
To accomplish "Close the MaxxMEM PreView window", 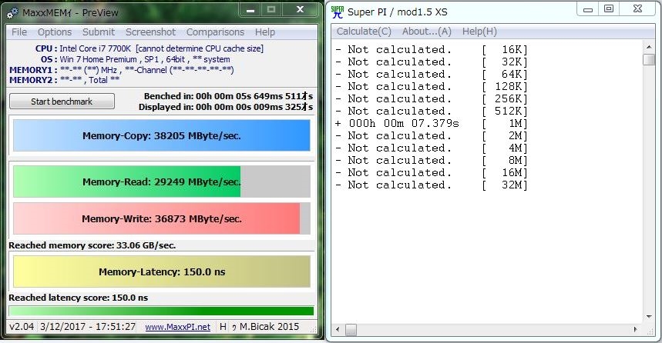I will click(300, 10).
